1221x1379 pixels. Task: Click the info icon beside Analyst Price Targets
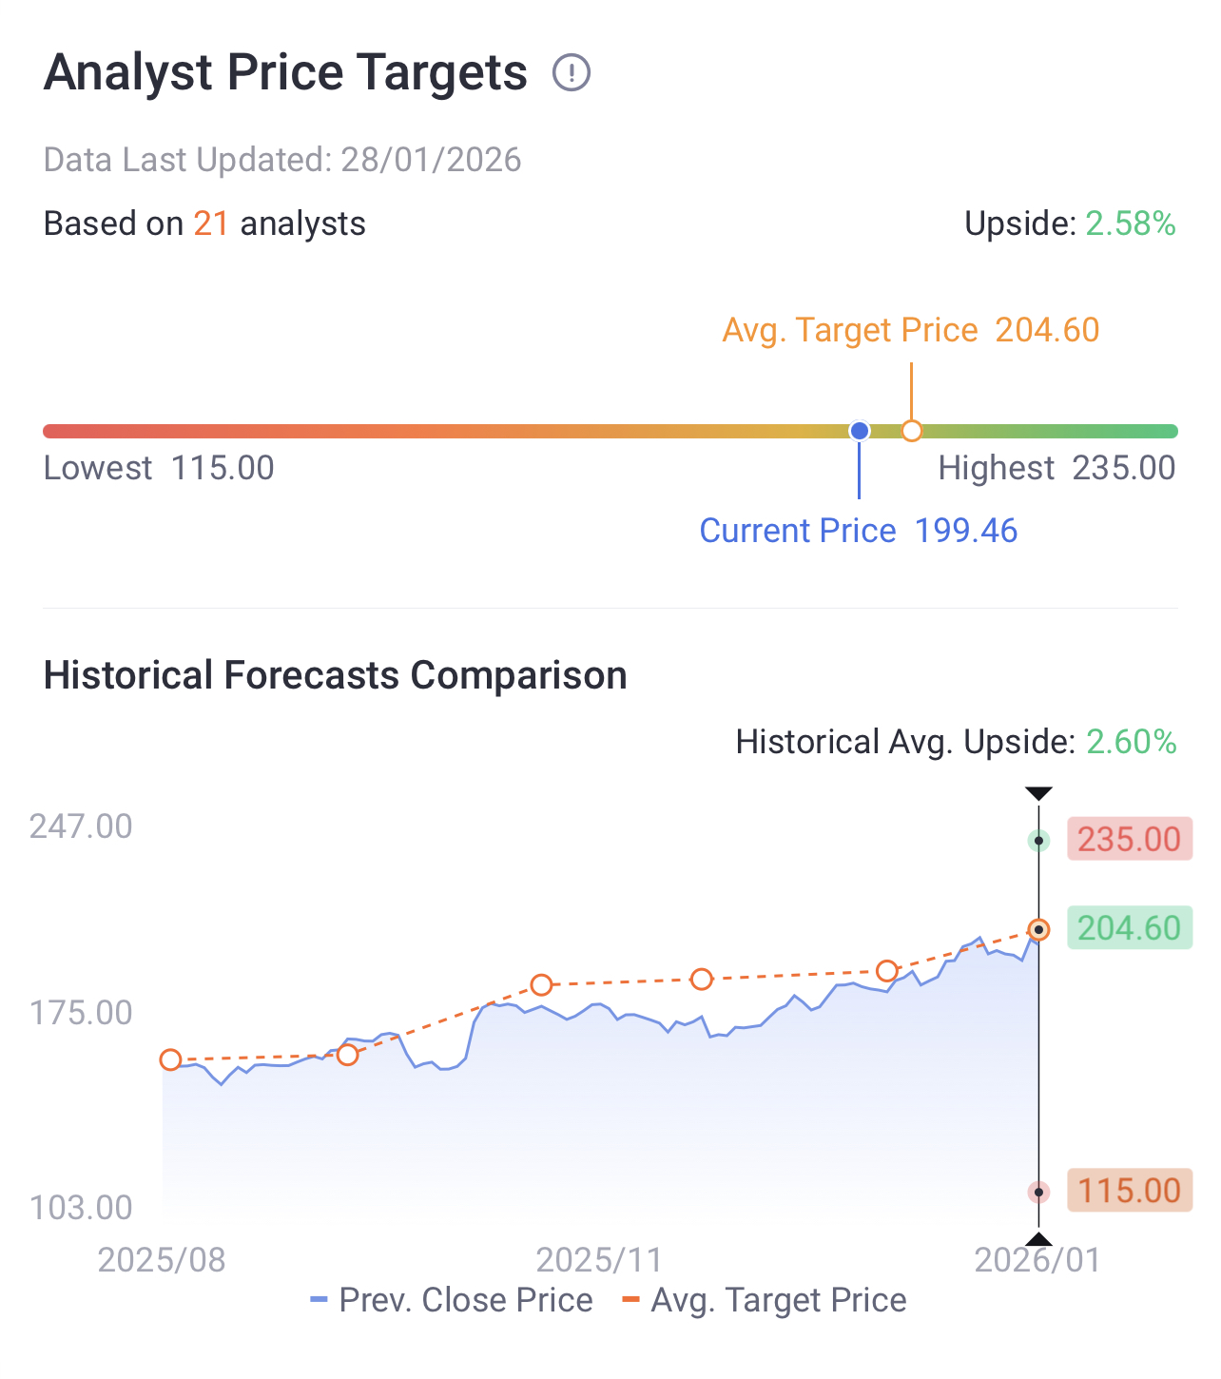coord(572,72)
